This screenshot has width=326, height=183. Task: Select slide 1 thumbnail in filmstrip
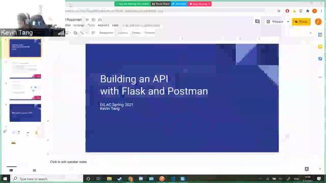tap(25, 48)
